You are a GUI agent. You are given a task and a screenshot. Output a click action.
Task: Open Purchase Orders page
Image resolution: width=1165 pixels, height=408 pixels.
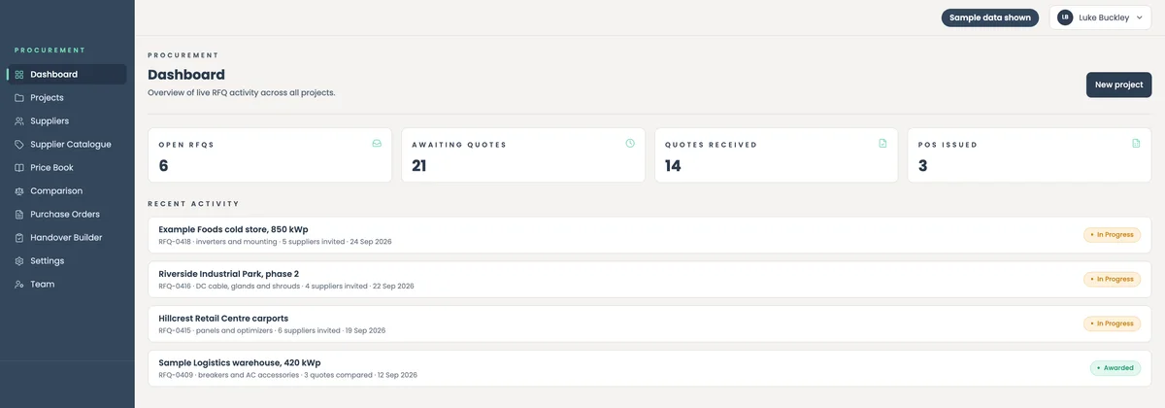(x=67, y=215)
